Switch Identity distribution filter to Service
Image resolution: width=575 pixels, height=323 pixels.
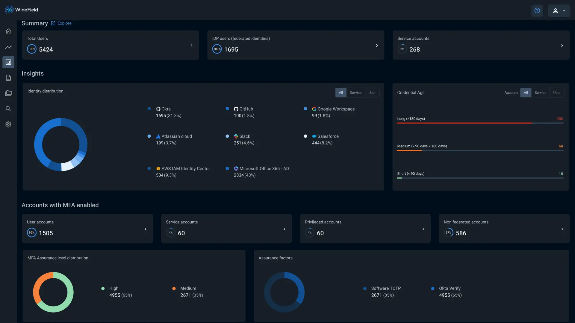pos(355,93)
